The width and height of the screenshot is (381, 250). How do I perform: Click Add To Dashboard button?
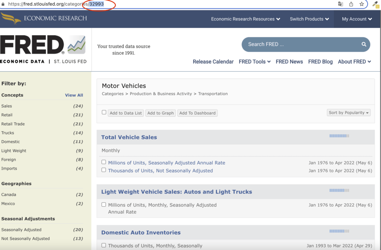pyautogui.click(x=197, y=113)
